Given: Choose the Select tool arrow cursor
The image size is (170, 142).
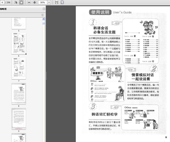Looking at the screenshot, I should [x=16, y=2].
